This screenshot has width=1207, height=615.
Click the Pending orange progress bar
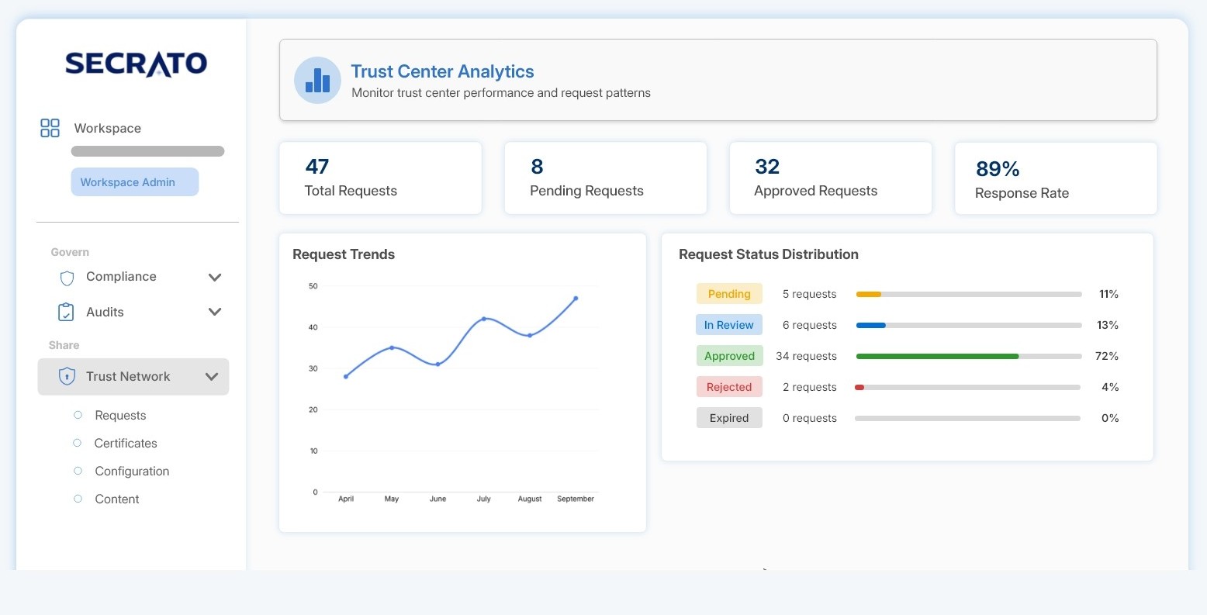tap(868, 294)
